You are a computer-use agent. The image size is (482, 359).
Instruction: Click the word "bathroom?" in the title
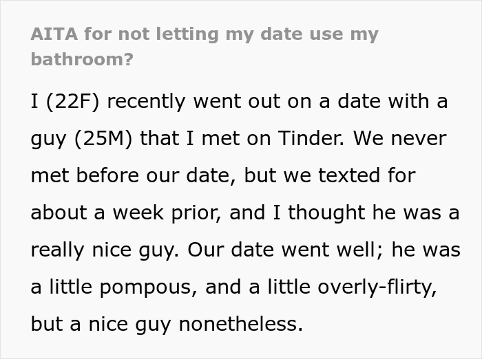click(x=82, y=58)
